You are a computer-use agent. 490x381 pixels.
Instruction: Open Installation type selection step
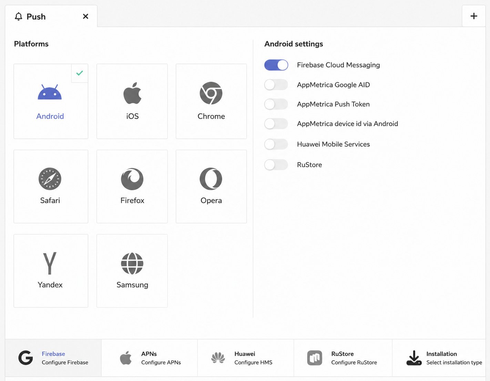click(439, 358)
